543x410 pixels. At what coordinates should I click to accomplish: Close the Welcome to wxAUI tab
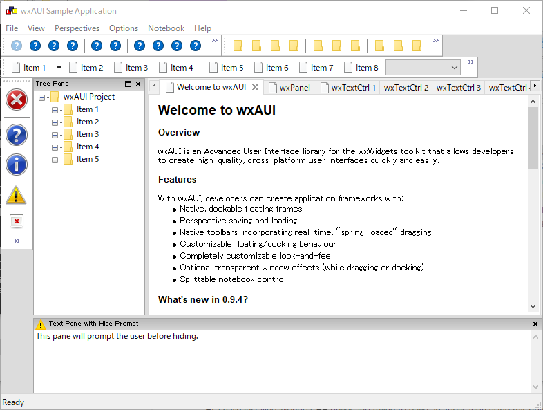coord(255,87)
